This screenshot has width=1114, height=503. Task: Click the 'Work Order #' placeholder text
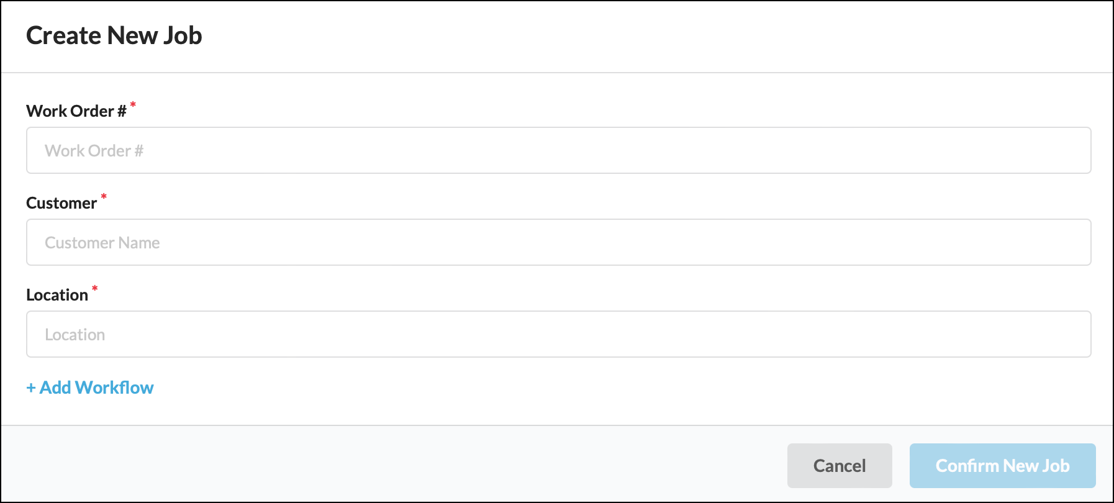[x=94, y=151]
